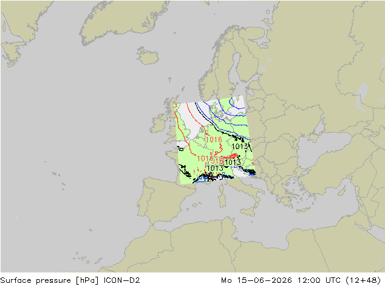Click the lowest black 1013 isobar label
Image resolution: width=385 pixels, height=298 pixels.
pyautogui.click(x=215, y=168)
